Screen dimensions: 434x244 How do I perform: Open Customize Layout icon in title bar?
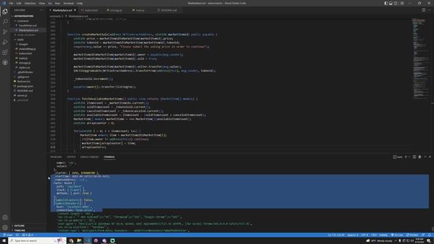(x=402, y=3)
